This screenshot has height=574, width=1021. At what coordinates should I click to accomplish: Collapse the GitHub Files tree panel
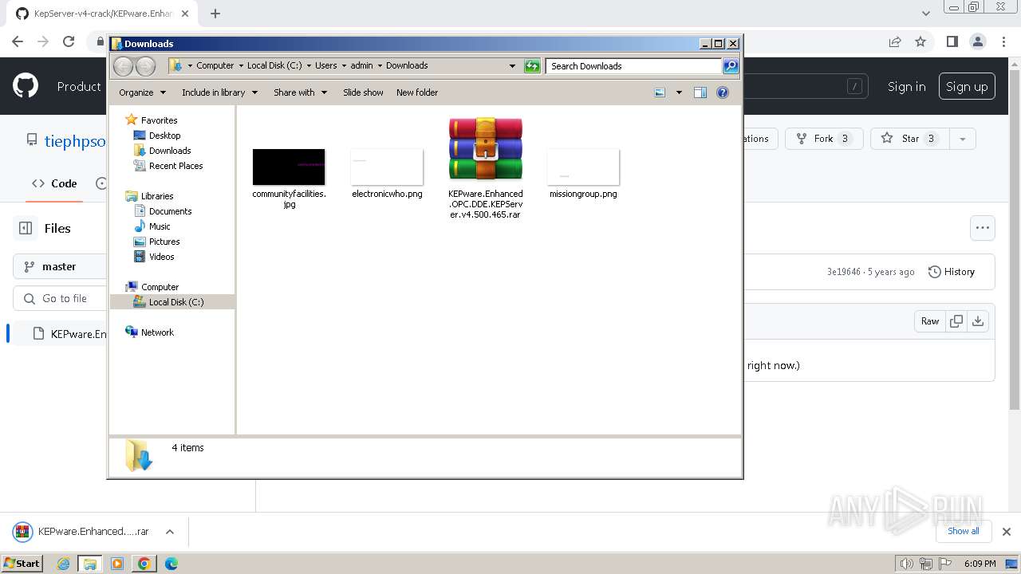pyautogui.click(x=26, y=228)
